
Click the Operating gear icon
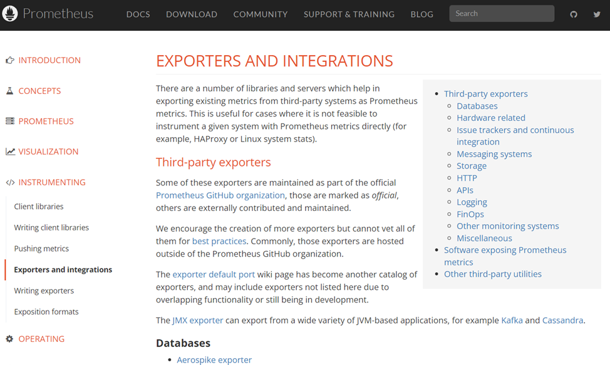coord(9,339)
